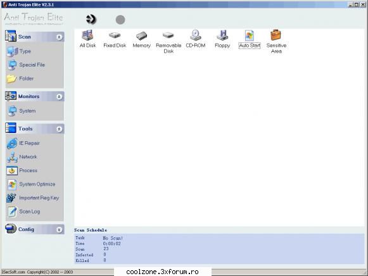Open Scan by Type in sidebar
Image resolution: width=368 pixels, height=276 pixels.
tap(19, 51)
